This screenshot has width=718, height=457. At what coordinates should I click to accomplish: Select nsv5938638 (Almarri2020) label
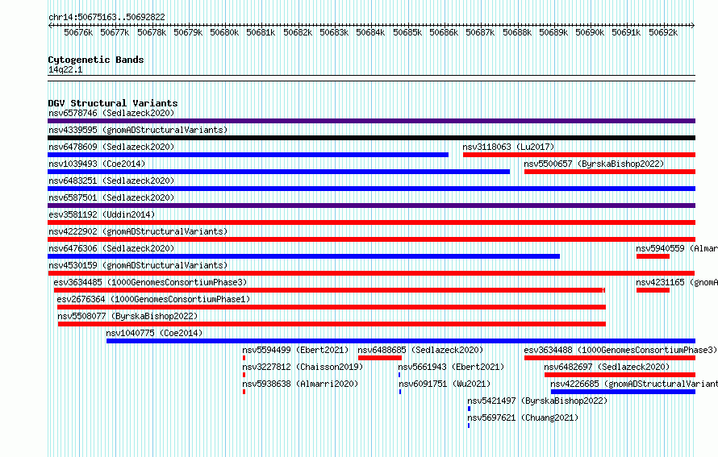tap(300, 384)
